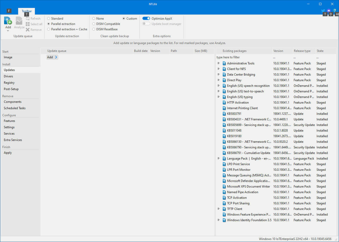The height and width of the screenshot is (242, 339).
Task: Click the Remove X icon in the toolbar
Action: click(x=28, y=30)
